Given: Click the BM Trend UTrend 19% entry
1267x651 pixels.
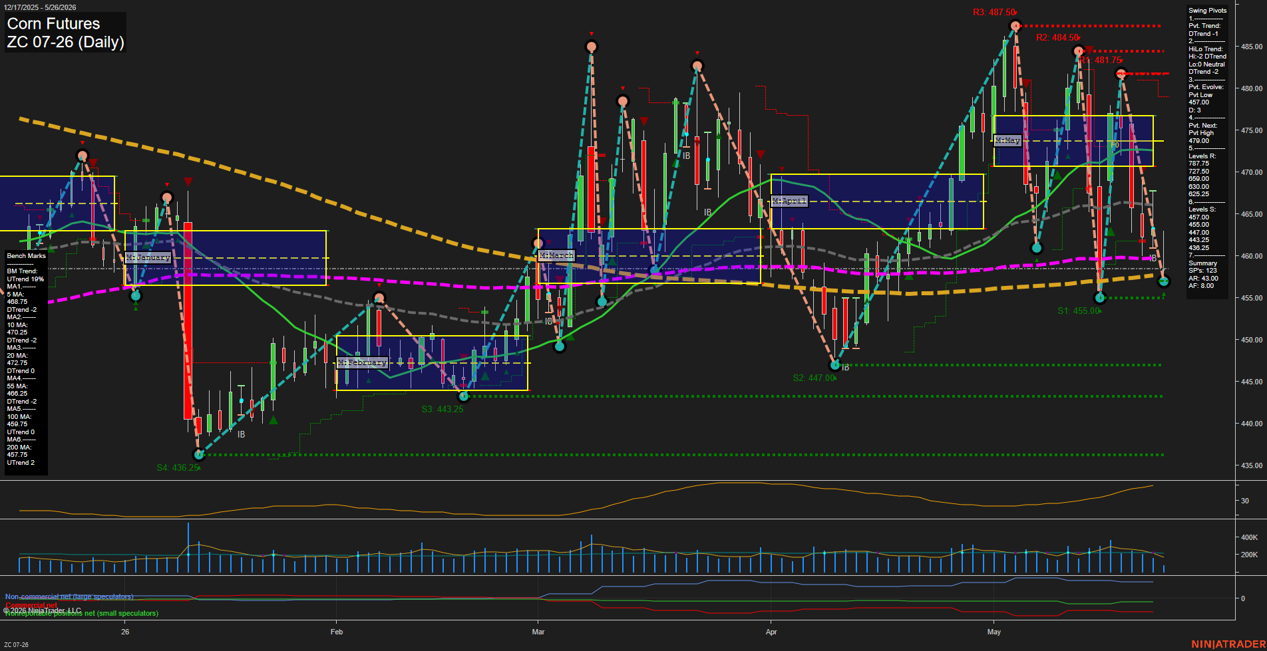Looking at the screenshot, I should click(25, 275).
